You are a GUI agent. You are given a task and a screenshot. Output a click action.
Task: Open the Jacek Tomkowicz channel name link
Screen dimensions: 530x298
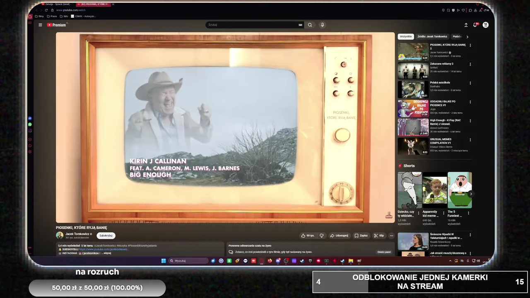coord(77,234)
